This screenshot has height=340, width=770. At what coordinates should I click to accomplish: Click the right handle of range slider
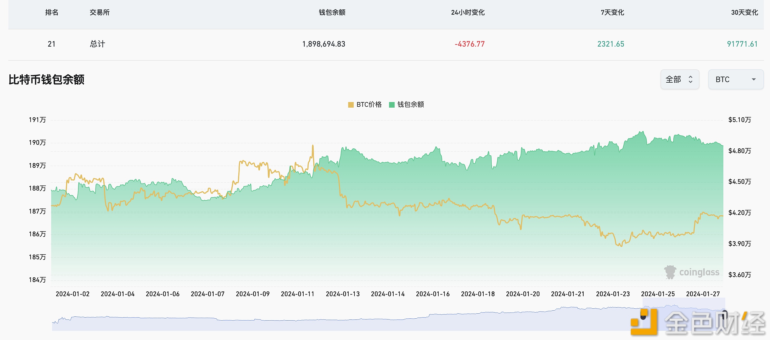pos(724,315)
